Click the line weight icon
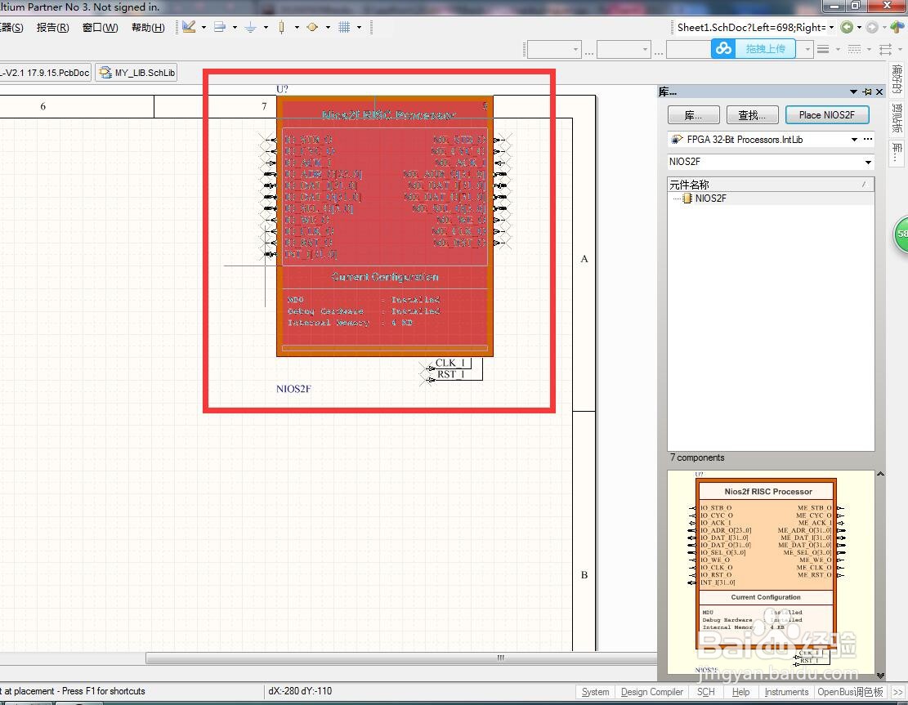908x705 pixels. click(823, 49)
